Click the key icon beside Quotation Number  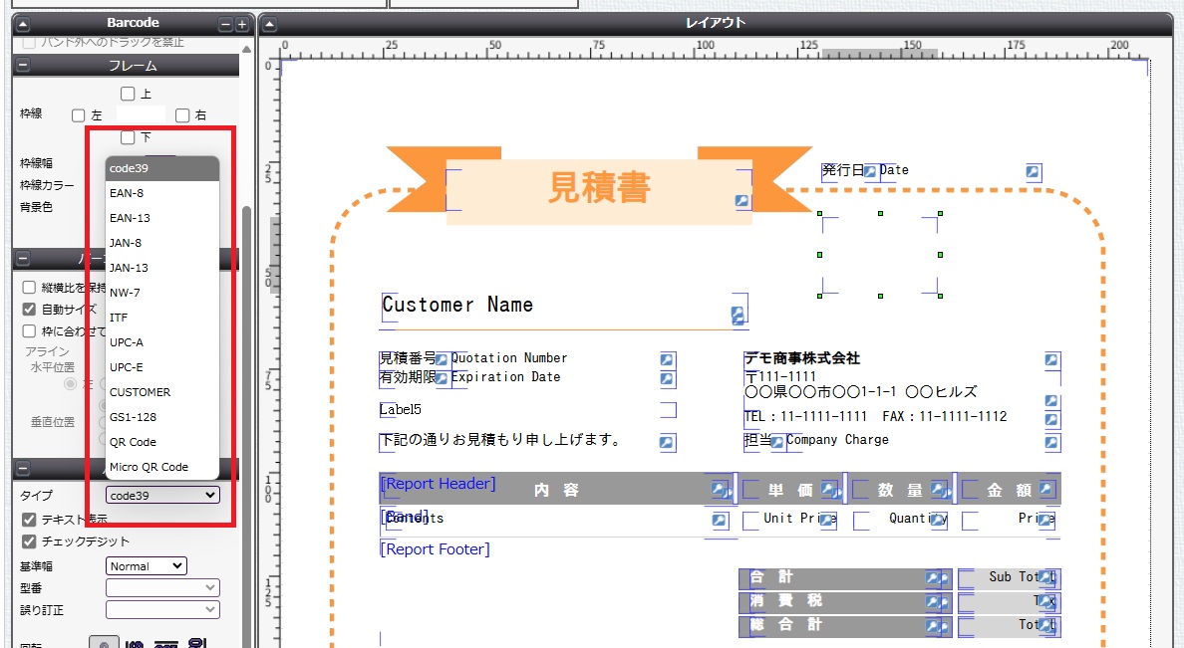click(667, 359)
